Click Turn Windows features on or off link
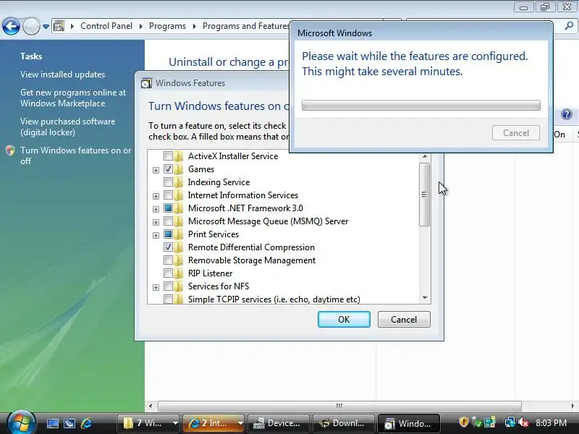 (76, 156)
